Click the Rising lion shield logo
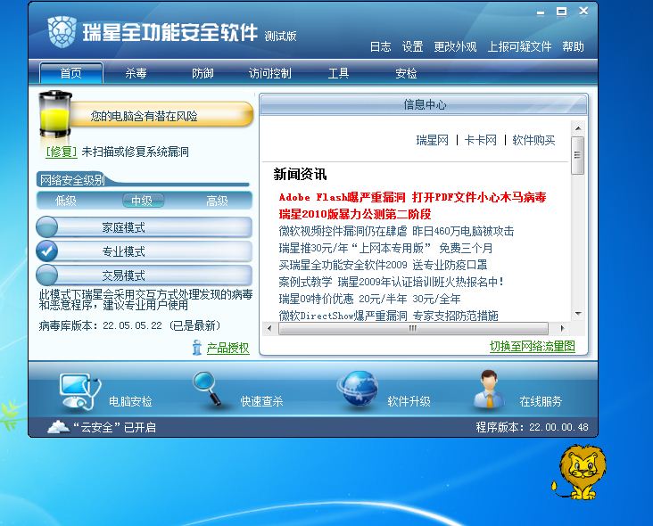This screenshot has width=653, height=526. point(62,31)
